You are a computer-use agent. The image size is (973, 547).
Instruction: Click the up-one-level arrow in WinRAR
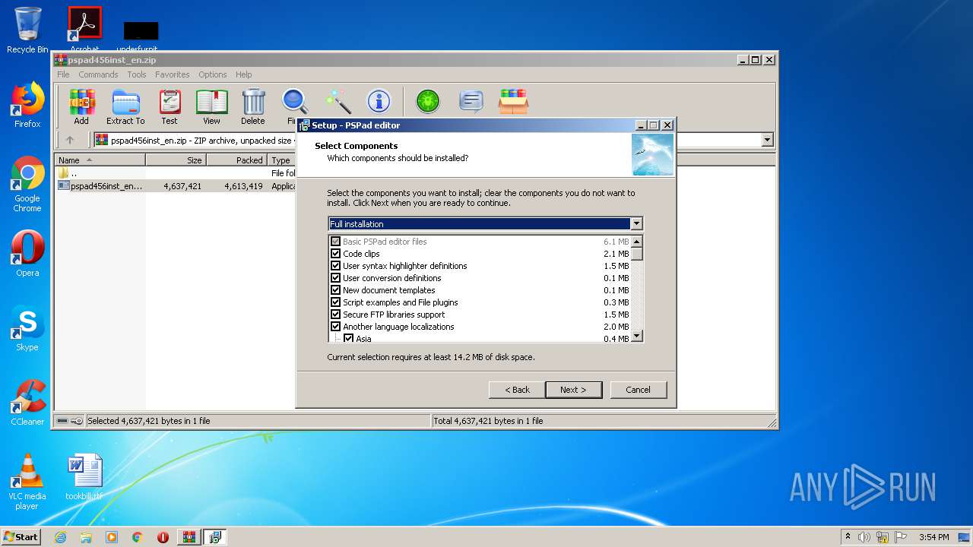tap(70, 140)
